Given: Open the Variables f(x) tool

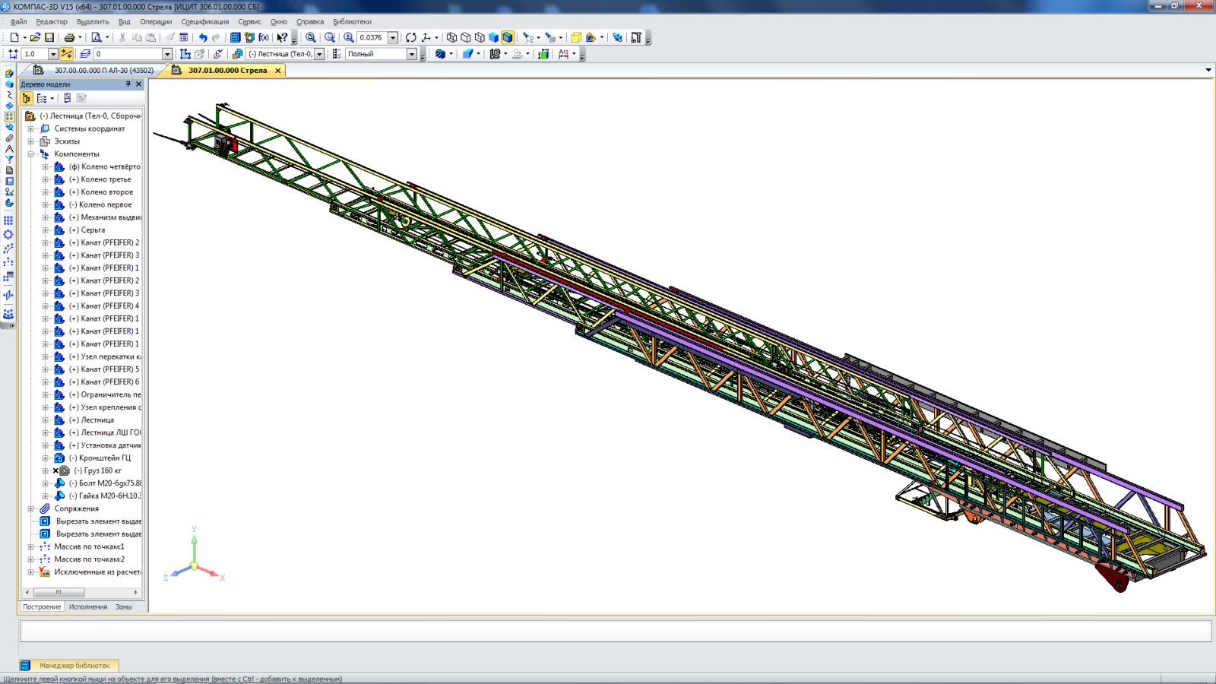Looking at the screenshot, I should [x=263, y=37].
